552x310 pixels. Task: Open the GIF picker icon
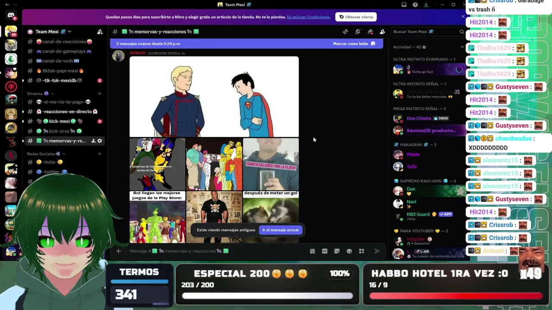click(325, 251)
